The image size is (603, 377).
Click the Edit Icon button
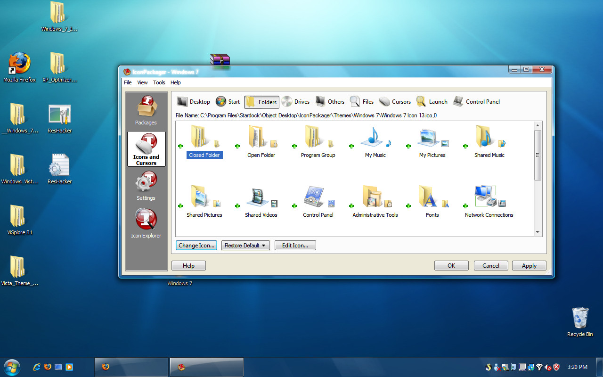(x=295, y=246)
